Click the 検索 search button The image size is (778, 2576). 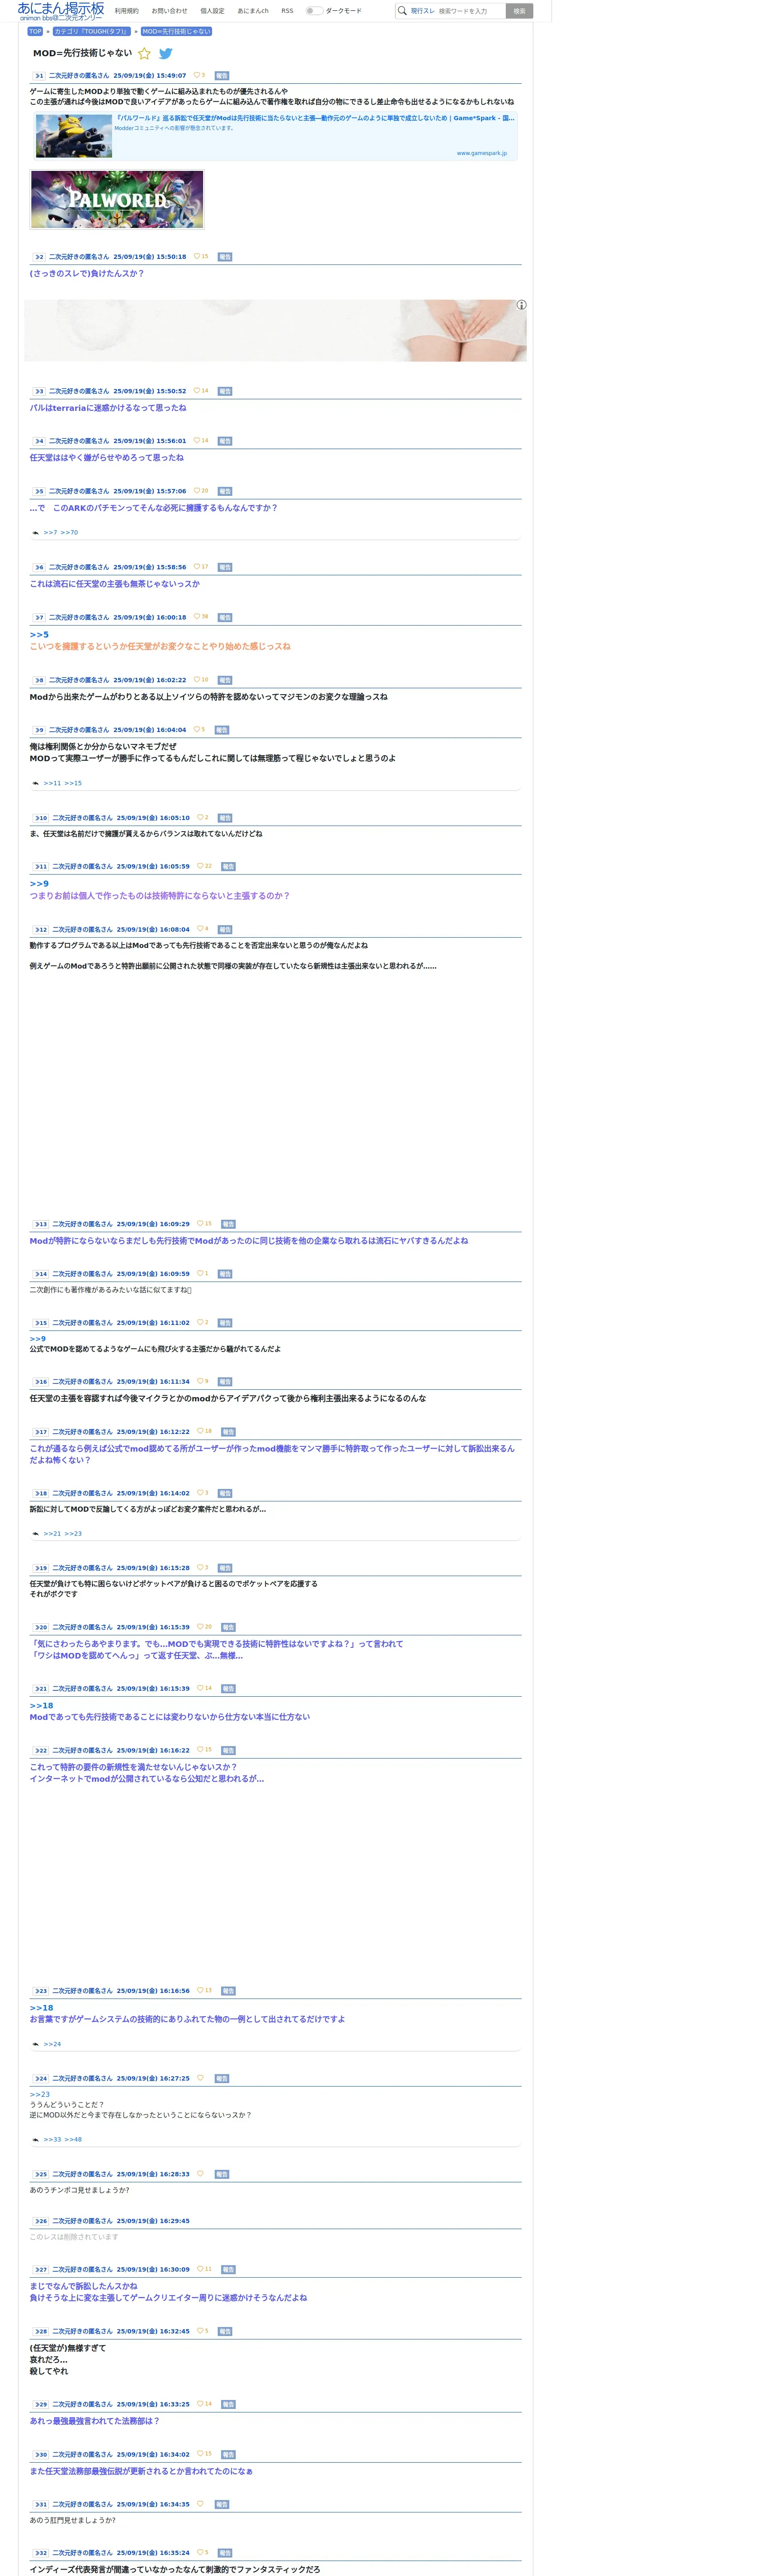coord(519,11)
